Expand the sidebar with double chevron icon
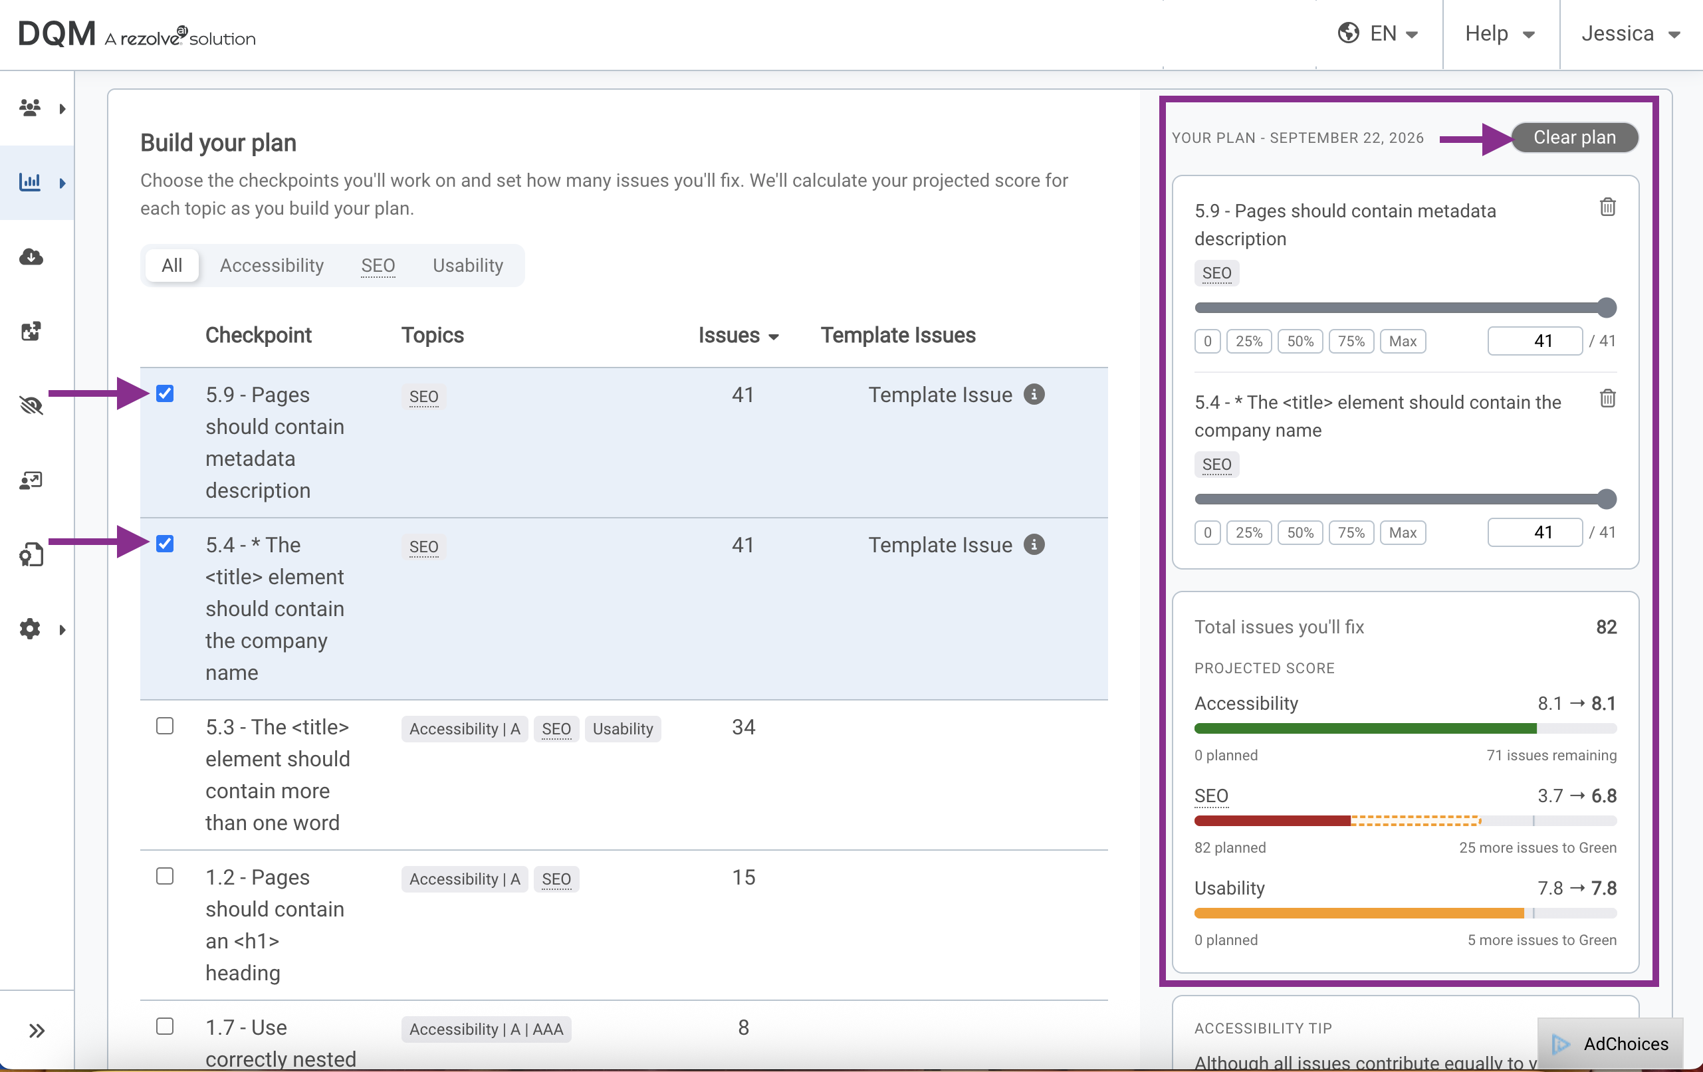This screenshot has width=1703, height=1072. pyautogui.click(x=37, y=1030)
